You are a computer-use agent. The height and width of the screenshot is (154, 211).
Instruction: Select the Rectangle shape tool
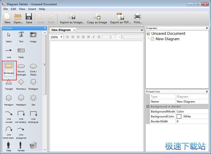pyautogui.click(x=9, y=68)
